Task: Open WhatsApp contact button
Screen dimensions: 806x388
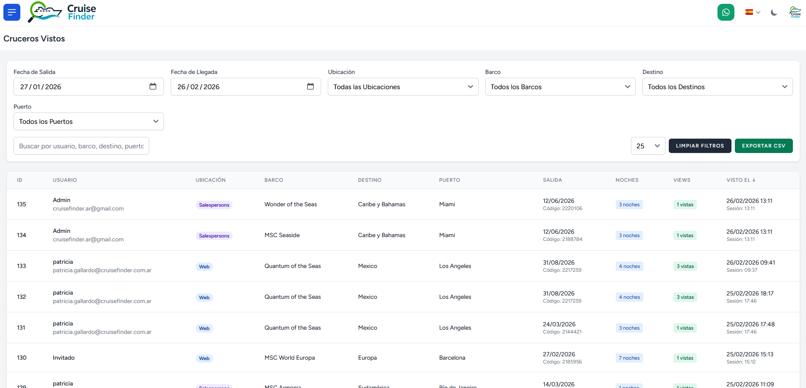Action: (726, 12)
